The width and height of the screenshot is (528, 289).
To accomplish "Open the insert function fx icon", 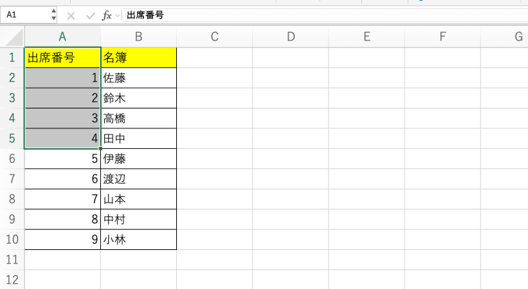I will point(106,14).
